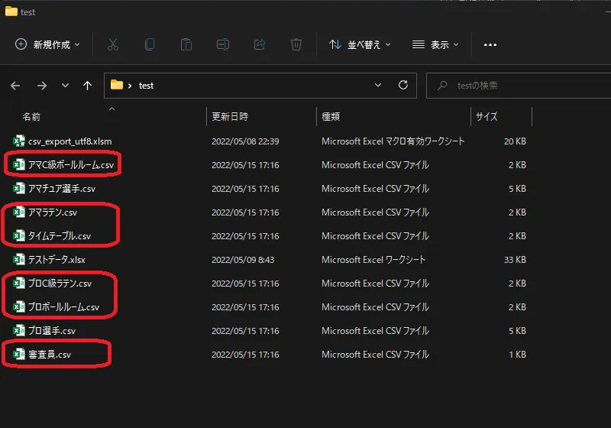Screen dimensions: 611x428
Task: Select the テストデータ.xlsx file
Action: [x=57, y=260]
